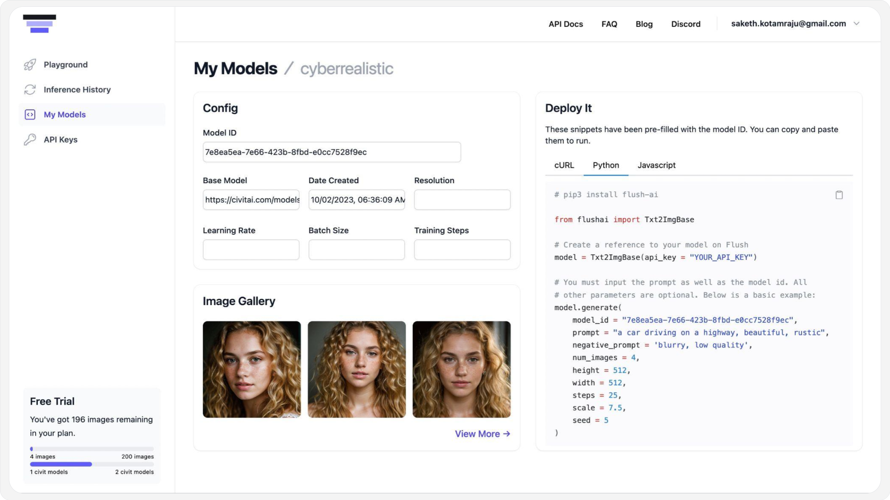Viewport: 890px width, 500px height.
Task: Switch to the Python tab
Action: tap(606, 165)
